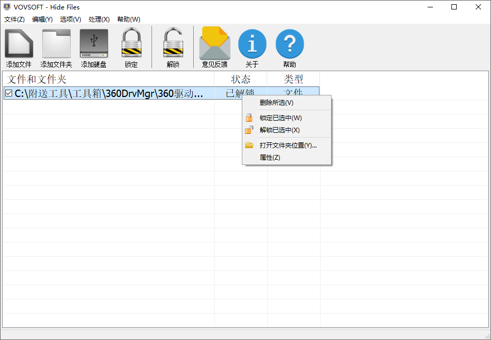Click the 添加文件夹 (Add Folder) toolbar icon
491x340 pixels.
56,44
